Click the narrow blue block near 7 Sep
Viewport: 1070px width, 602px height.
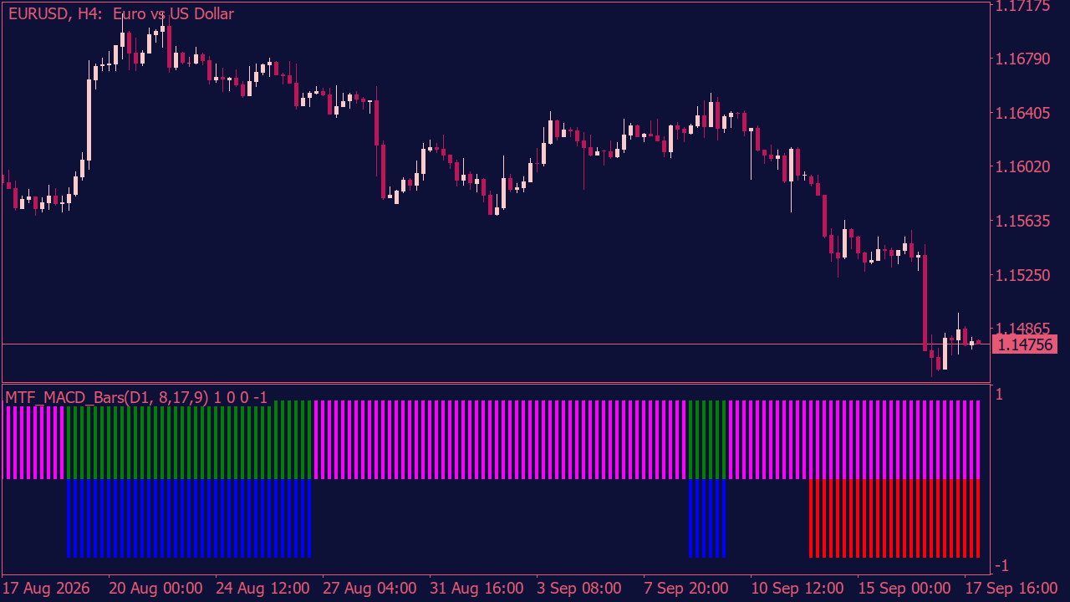point(706,518)
